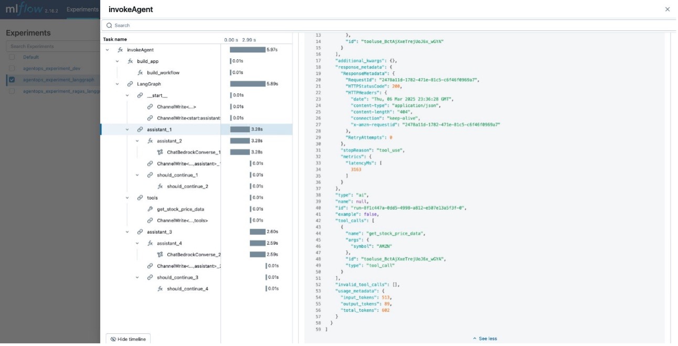
Task: Tick the Default experiment checkbox in Experiments list
Action: click(12, 57)
